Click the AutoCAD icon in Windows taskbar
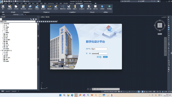 [x=112, y=95]
